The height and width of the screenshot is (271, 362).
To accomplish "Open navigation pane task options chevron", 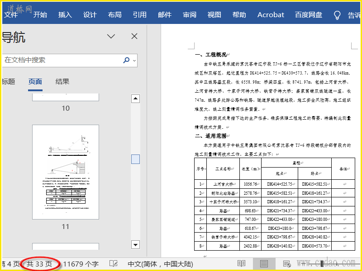I will click(x=111, y=37).
